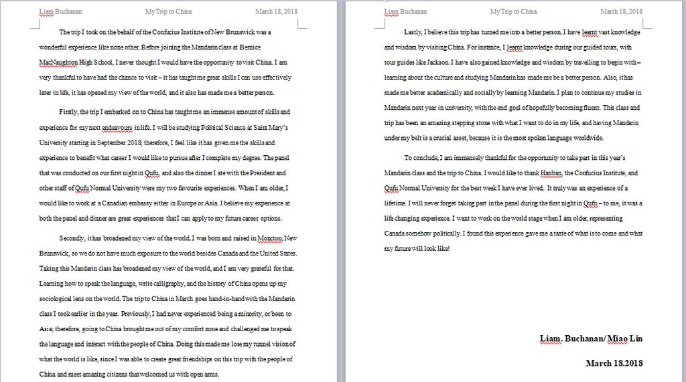Click 'My Trip to China' header on the right page
The image size is (686, 382).
pyautogui.click(x=513, y=11)
